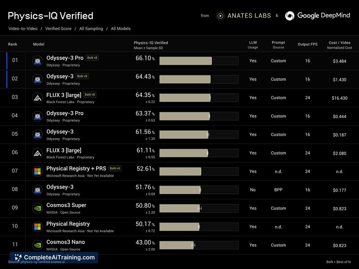This screenshot has height=269, width=359.
Task: Click the 64.43% score value
Action: click(145, 77)
